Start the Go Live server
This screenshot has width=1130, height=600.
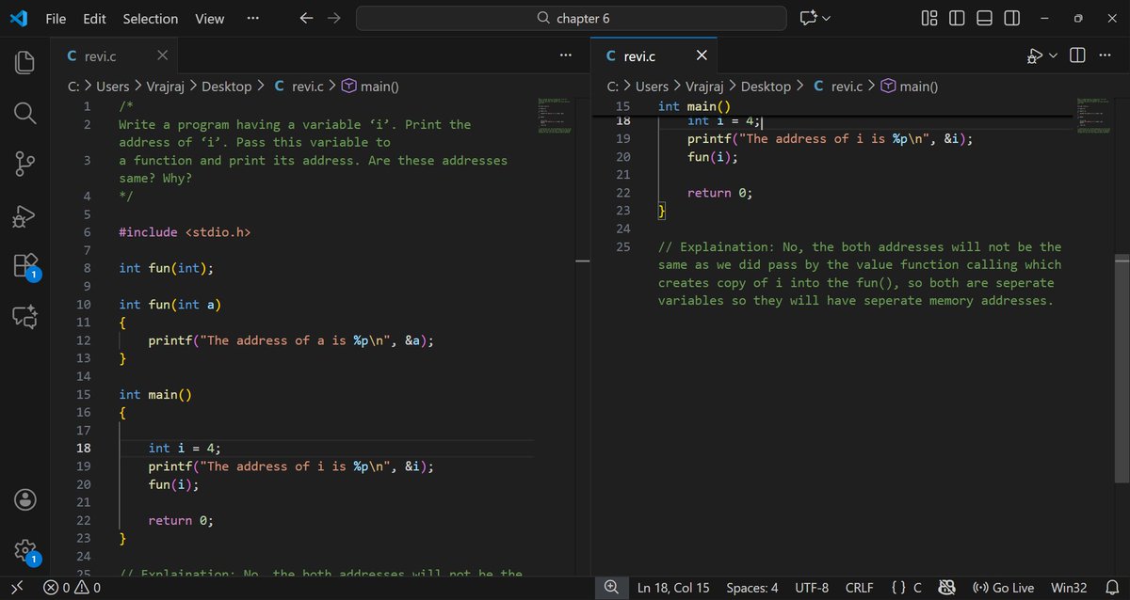point(1002,588)
